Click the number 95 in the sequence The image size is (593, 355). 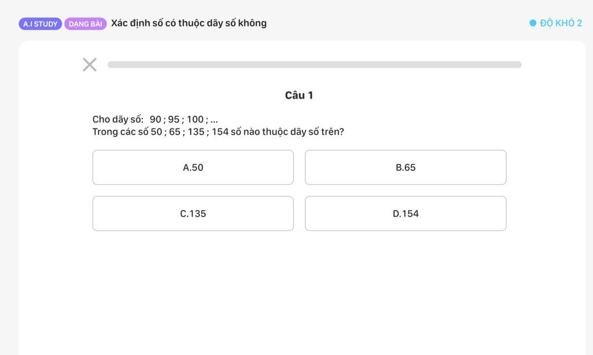(174, 119)
